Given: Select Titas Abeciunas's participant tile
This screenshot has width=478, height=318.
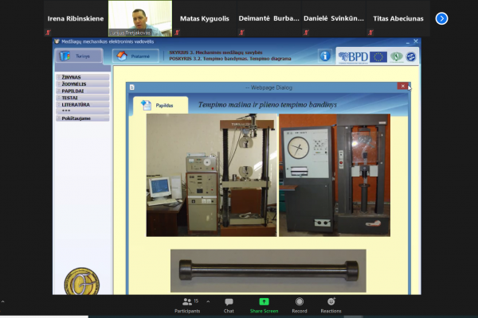Looking at the screenshot, I should pos(398,18).
